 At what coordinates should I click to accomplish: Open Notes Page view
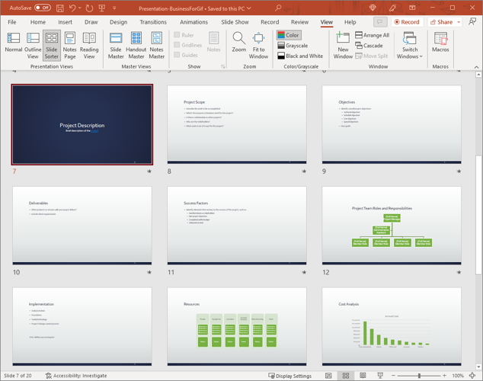[70, 45]
